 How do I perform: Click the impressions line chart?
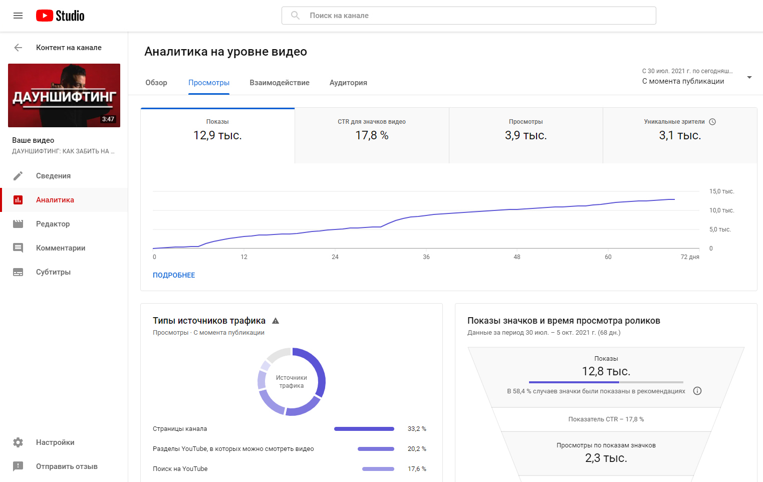(x=426, y=220)
